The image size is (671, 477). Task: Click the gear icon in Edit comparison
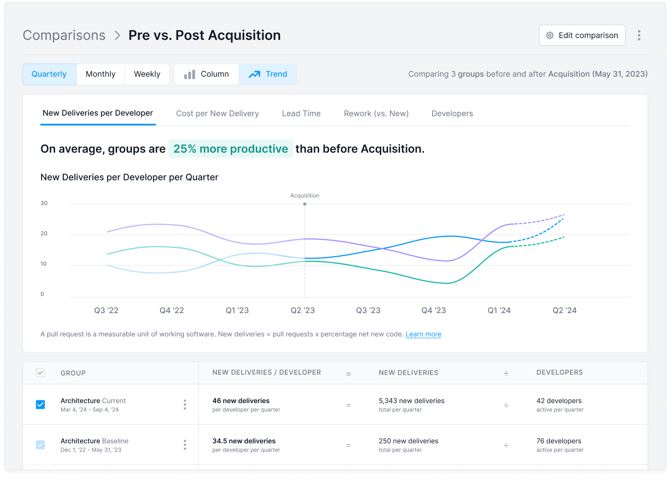point(550,35)
